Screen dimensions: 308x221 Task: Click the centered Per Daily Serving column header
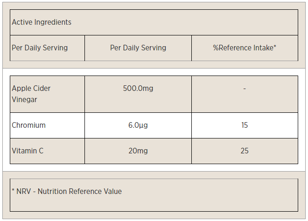point(138,48)
